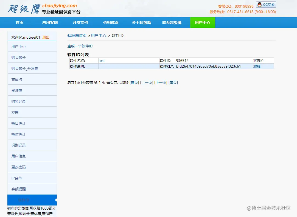Select 更改密码 in the sidebar
This screenshot has height=217, width=297.
32,167
